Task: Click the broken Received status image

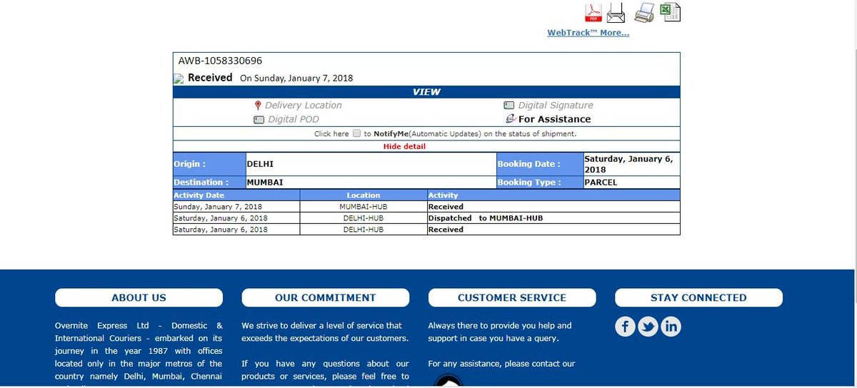Action: [x=179, y=79]
